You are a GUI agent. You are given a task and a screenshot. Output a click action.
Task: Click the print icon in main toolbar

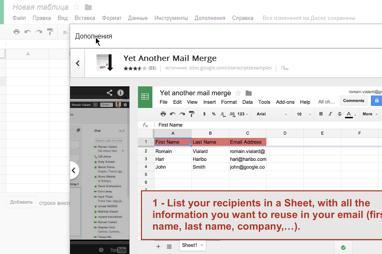pos(16,32)
